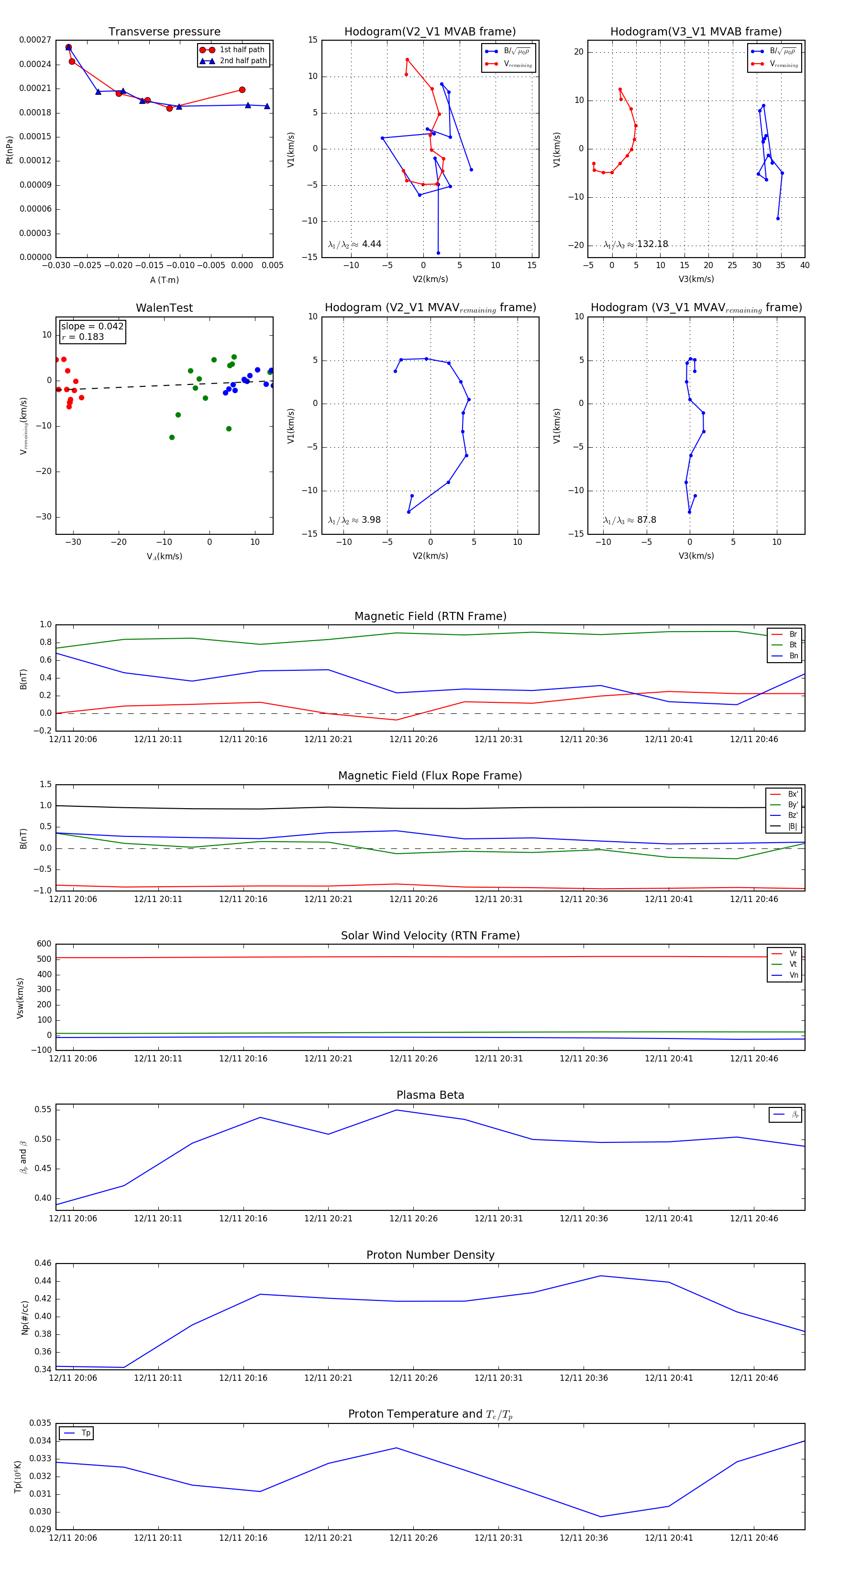The width and height of the screenshot is (861, 1580).
Task: Select the "Br" legend entry
Action: coord(784,634)
